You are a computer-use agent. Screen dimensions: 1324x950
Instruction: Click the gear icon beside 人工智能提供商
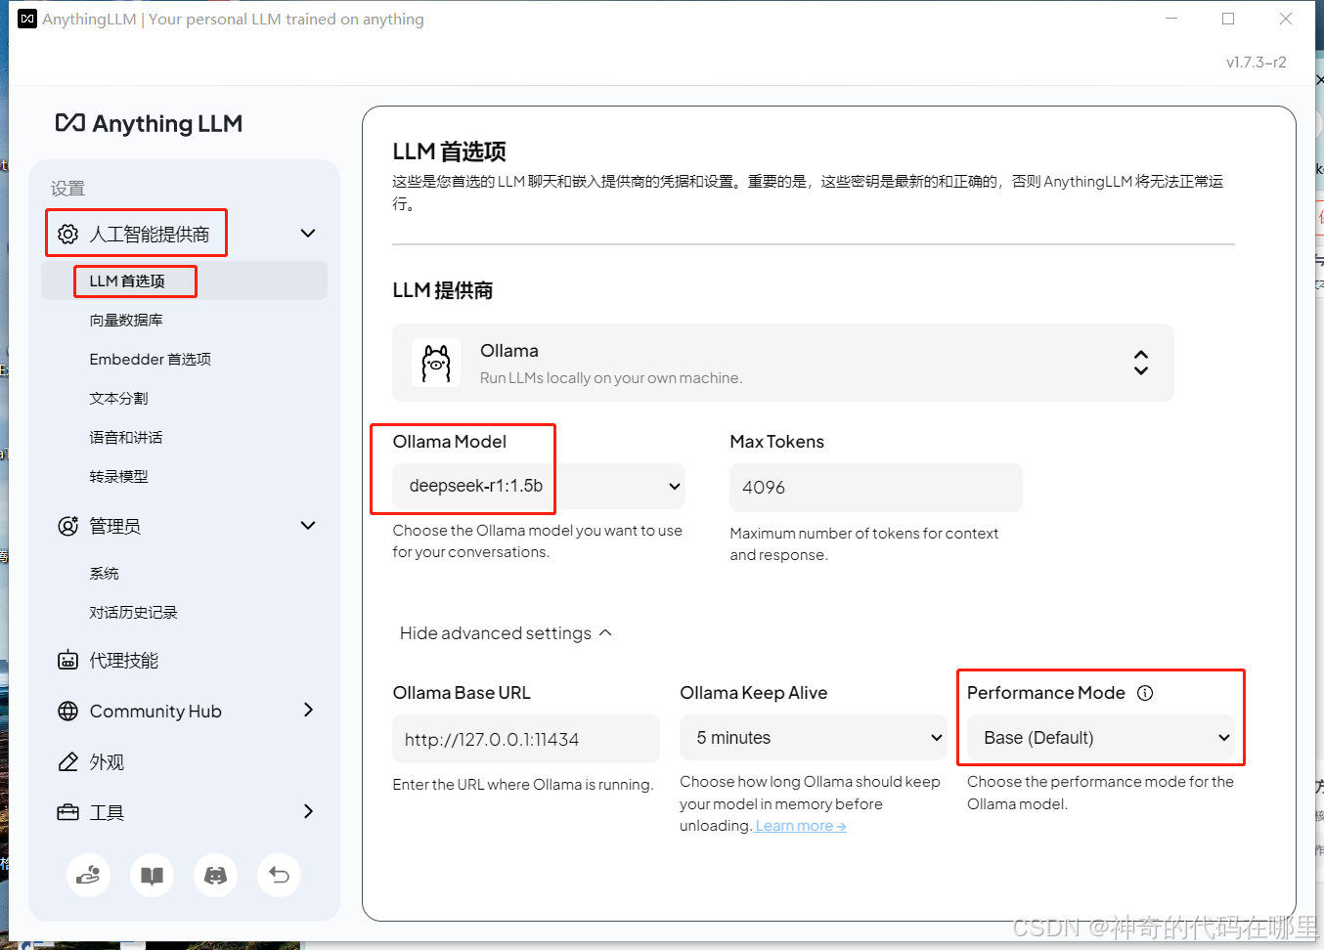[67, 234]
